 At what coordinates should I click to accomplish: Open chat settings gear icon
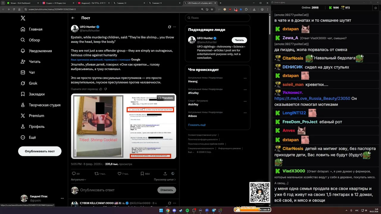(x=376, y=8)
